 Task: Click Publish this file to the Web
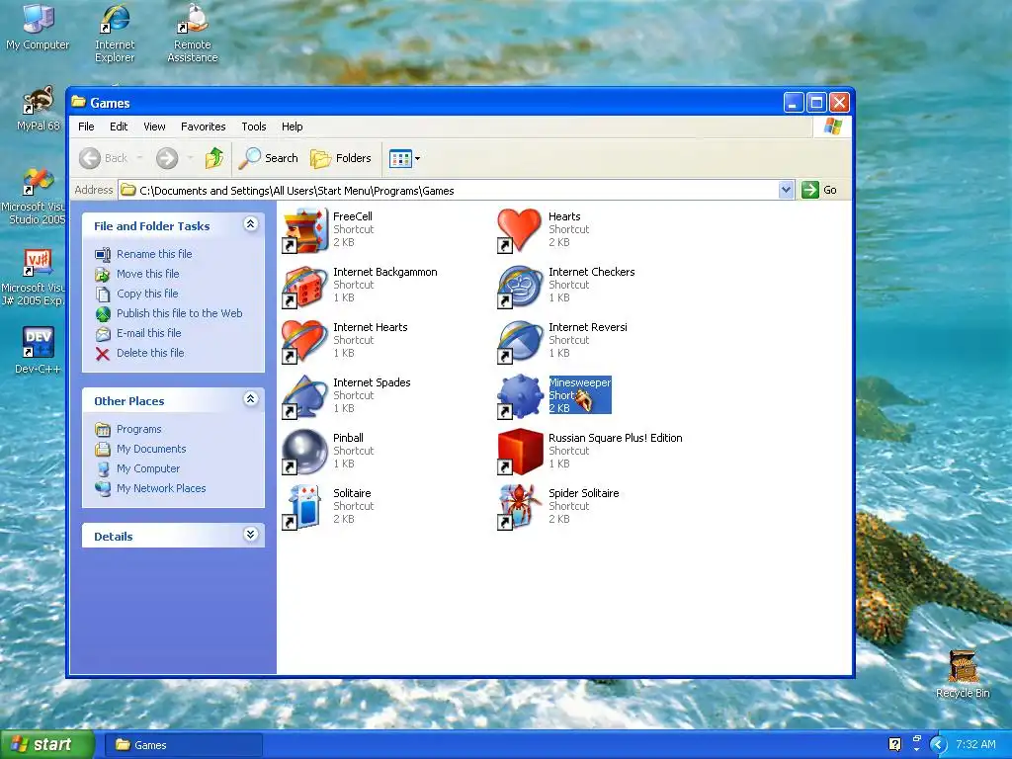pos(180,313)
